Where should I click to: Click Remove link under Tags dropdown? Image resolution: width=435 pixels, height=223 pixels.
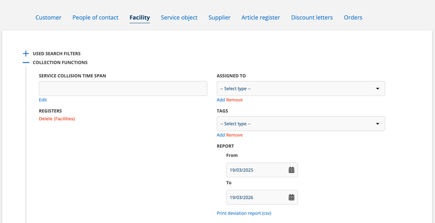[234, 135]
